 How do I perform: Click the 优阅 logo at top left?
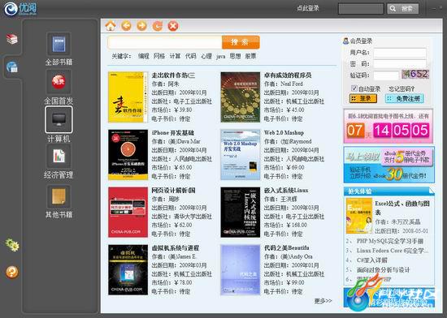coord(20,9)
